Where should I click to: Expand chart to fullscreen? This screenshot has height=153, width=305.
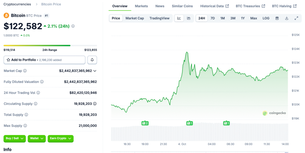296,18
